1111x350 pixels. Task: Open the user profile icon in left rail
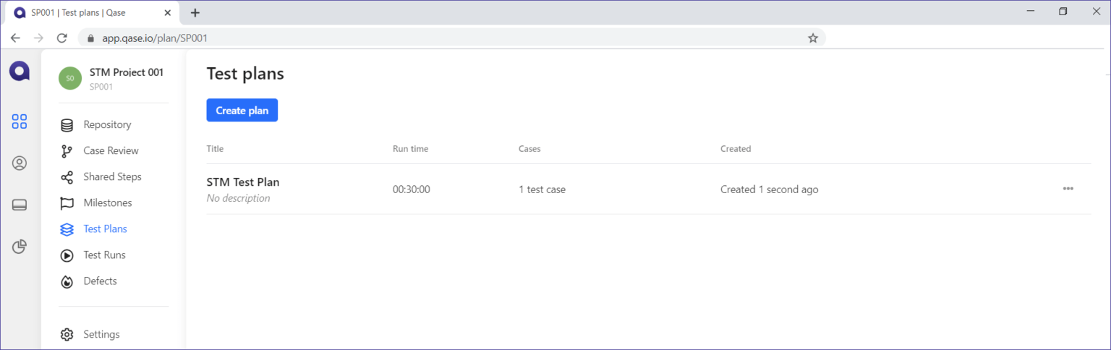tap(20, 163)
